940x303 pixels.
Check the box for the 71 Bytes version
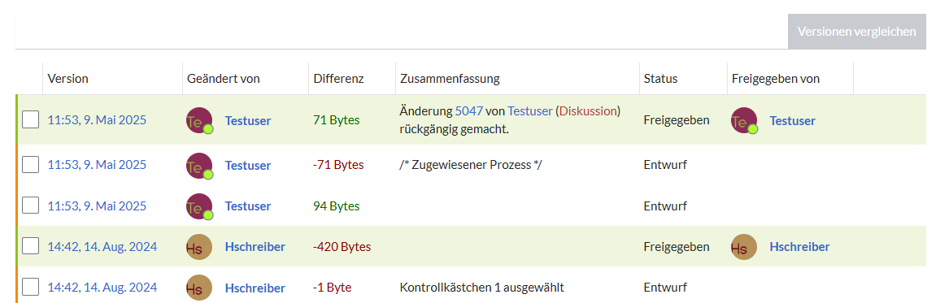point(31,119)
